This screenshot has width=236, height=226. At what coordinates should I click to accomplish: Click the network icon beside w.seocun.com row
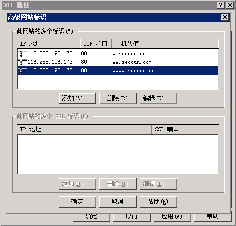pyautogui.click(x=22, y=54)
